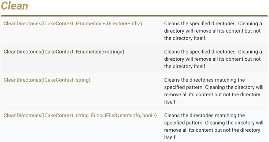Click the Func<IFileSystemInfo, bool> row's description text

point(214,126)
